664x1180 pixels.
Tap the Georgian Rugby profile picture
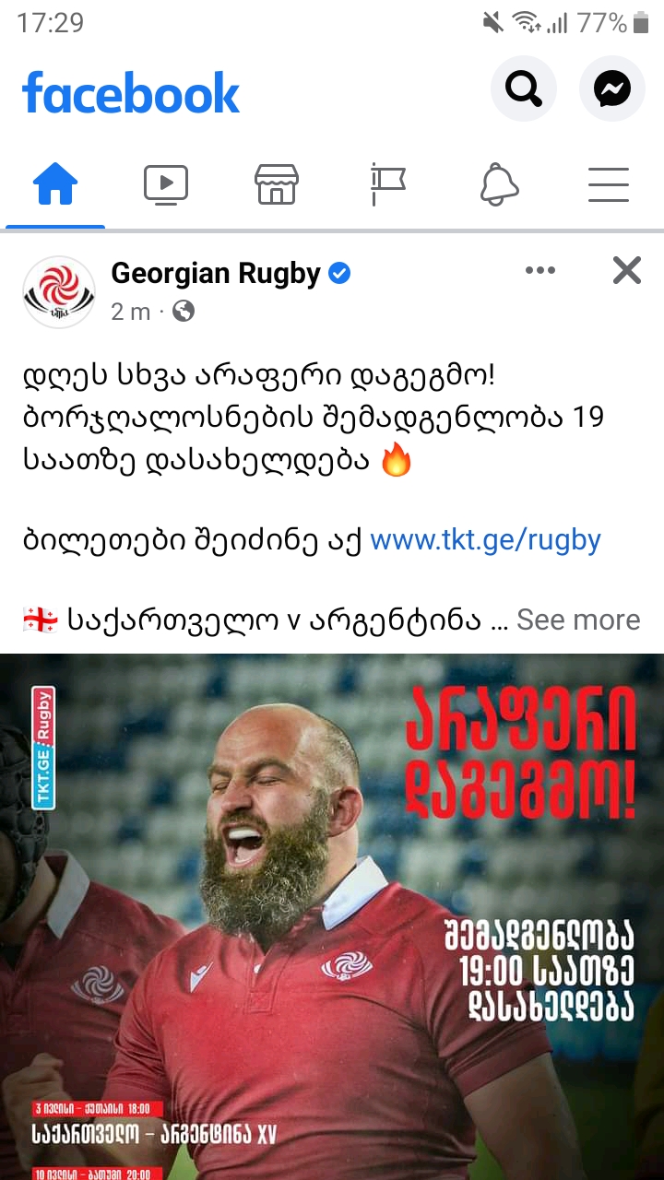[x=59, y=292]
